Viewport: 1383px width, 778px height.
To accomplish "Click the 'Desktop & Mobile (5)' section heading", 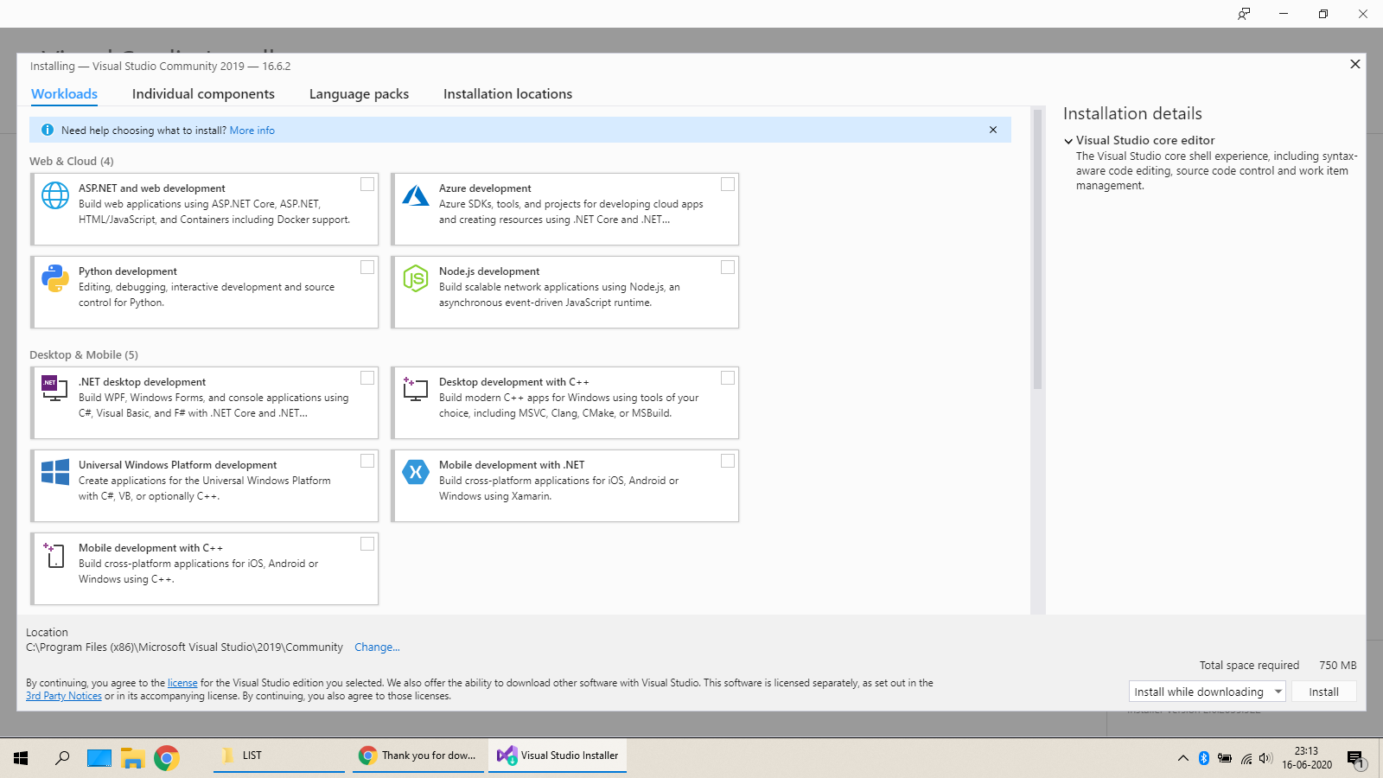I will point(84,354).
